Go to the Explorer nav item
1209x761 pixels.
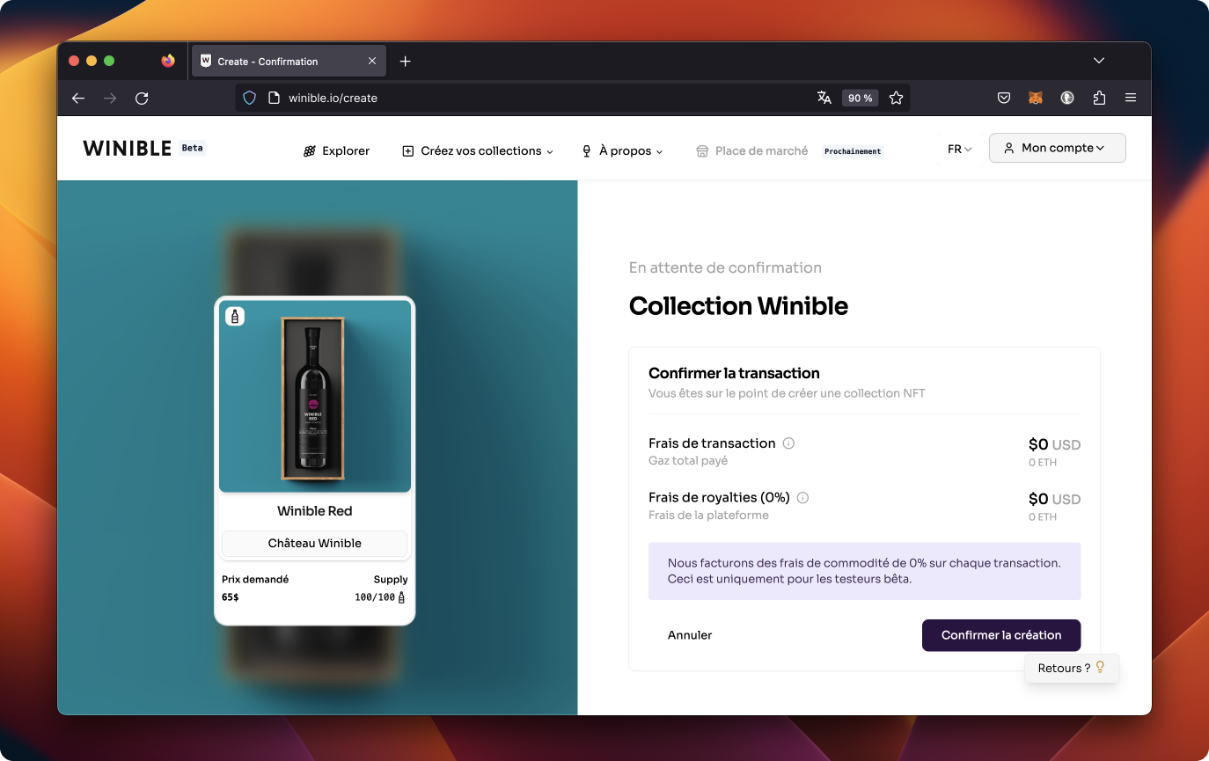336,151
